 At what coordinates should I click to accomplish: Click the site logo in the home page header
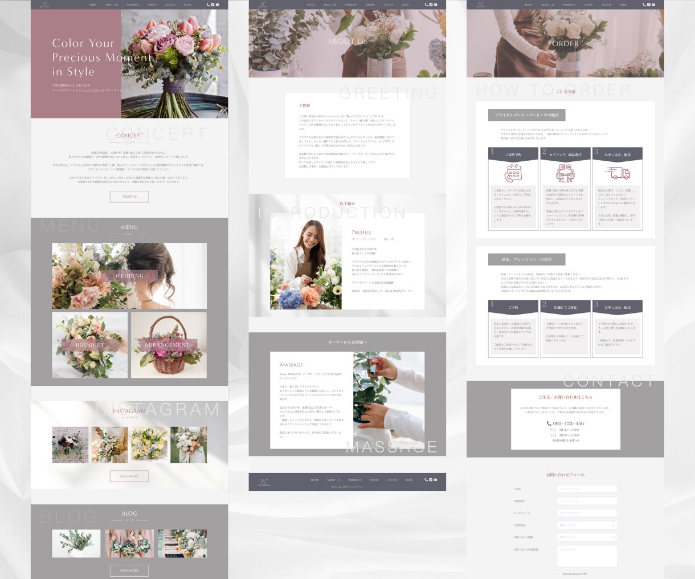[44, 5]
